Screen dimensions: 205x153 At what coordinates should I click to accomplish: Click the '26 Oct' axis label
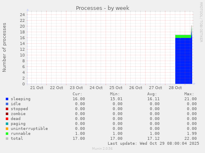tap(136, 88)
